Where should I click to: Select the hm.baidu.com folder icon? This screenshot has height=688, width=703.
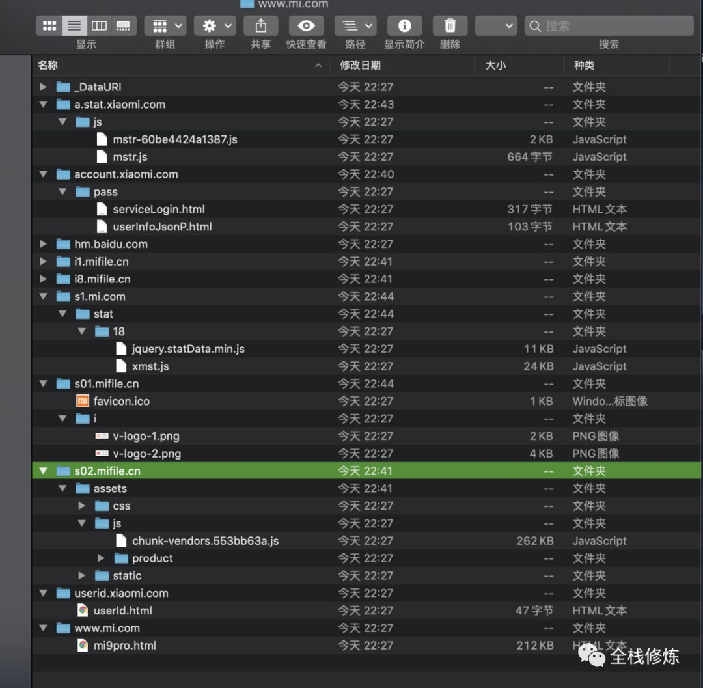pos(63,244)
